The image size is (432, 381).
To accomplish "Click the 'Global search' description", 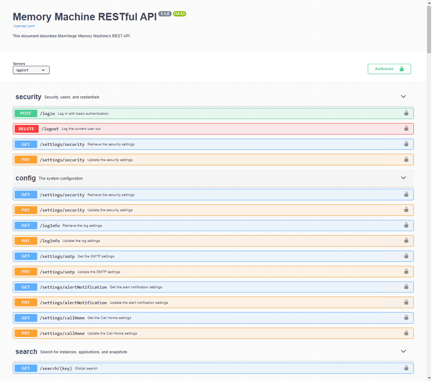I will 86,368.
